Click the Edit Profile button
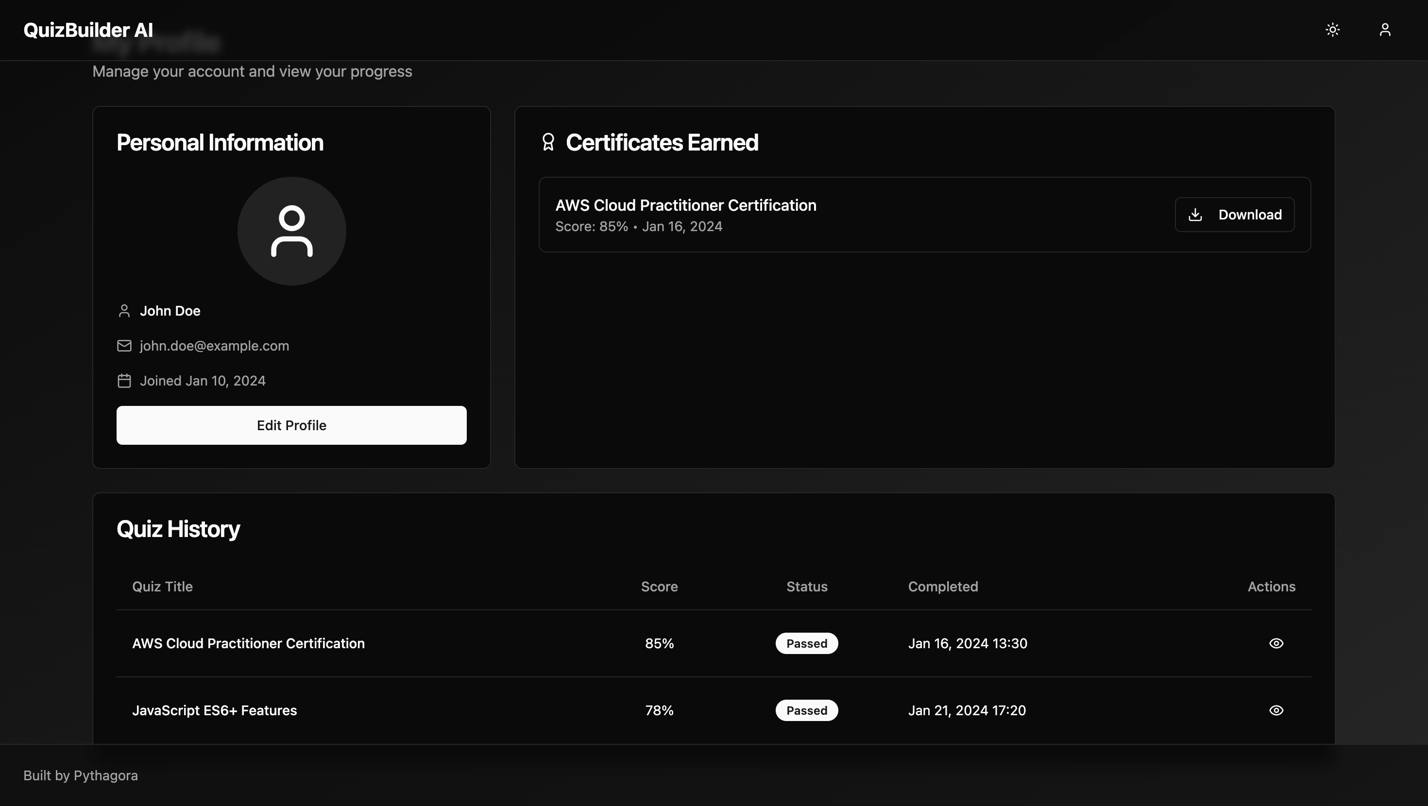 [x=291, y=425]
